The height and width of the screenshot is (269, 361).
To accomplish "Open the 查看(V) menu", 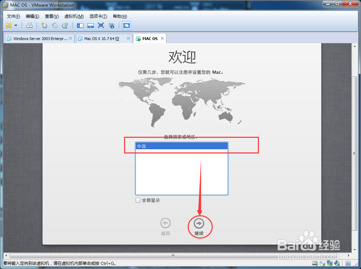I will pos(52,16).
